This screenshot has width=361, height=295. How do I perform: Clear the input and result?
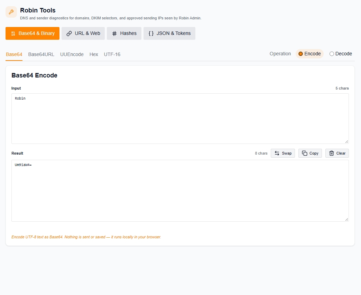337,153
